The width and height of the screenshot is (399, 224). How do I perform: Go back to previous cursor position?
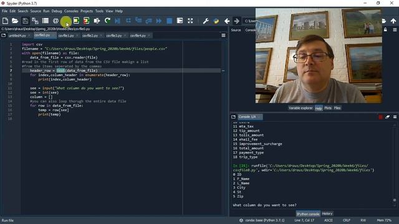tap(227, 21)
